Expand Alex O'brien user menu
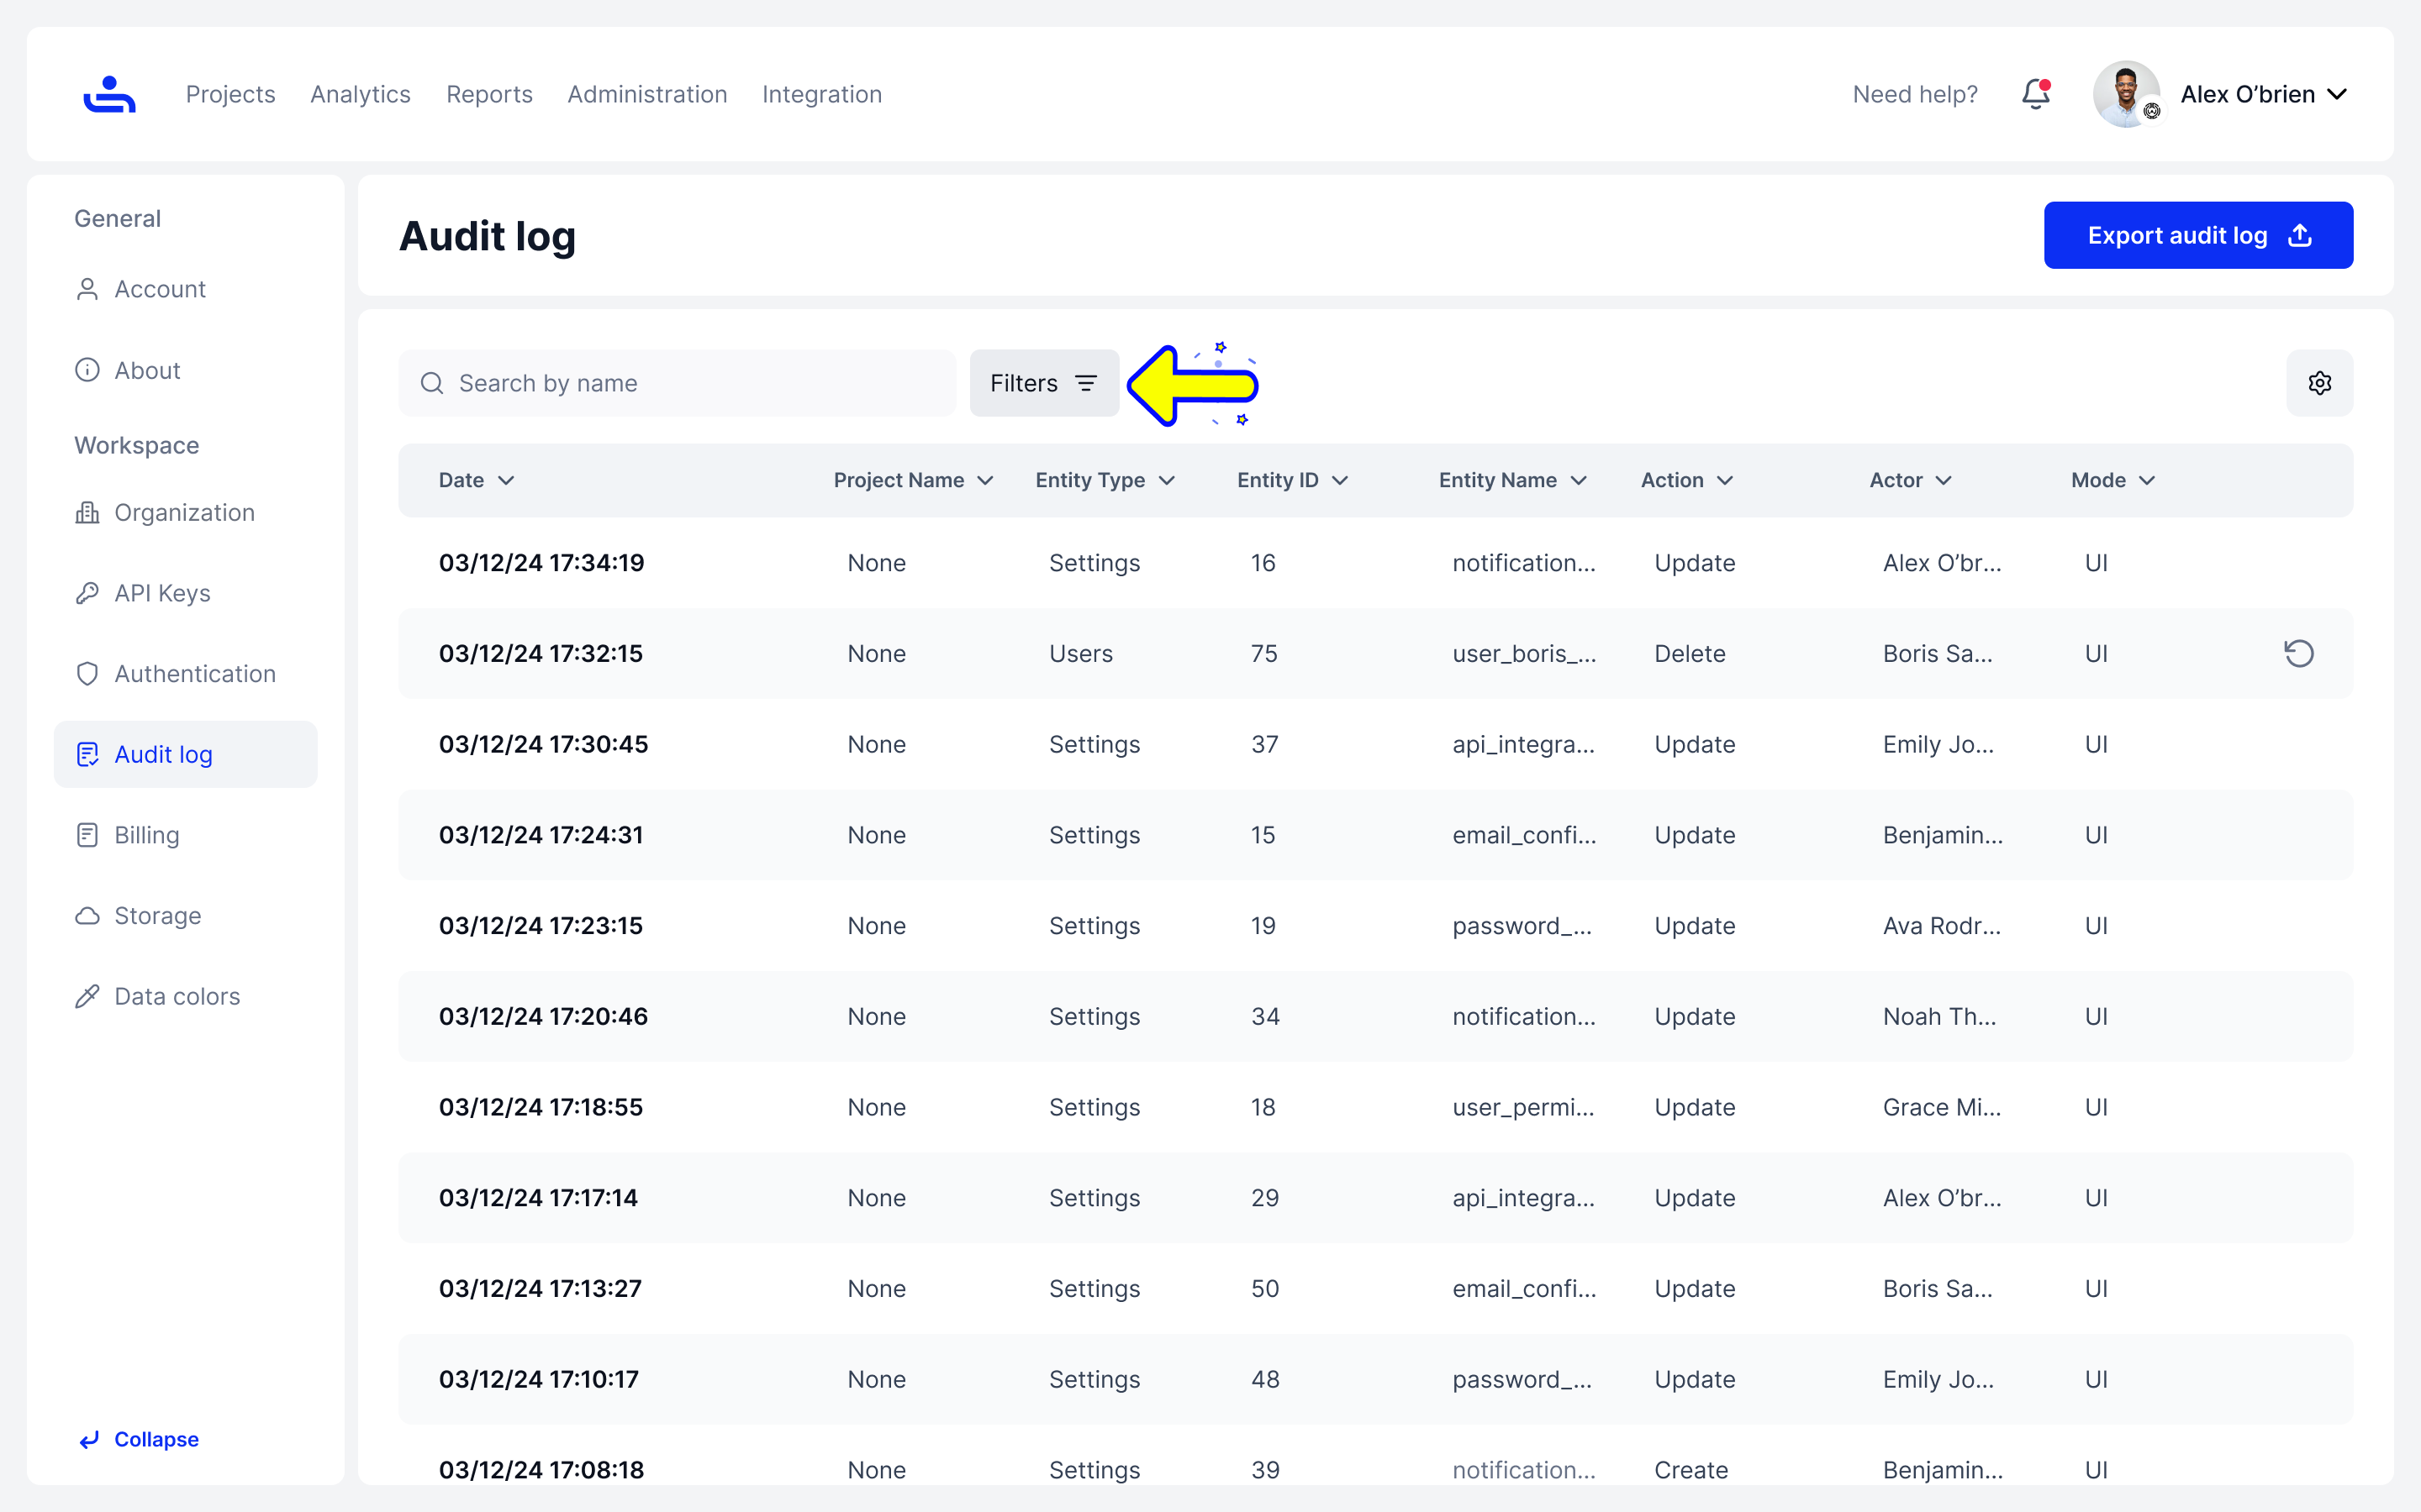2421x1512 pixels. pyautogui.click(x=2337, y=94)
